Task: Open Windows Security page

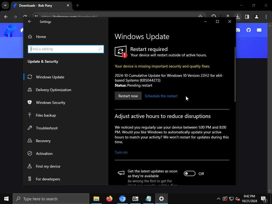Action: tap(51, 103)
